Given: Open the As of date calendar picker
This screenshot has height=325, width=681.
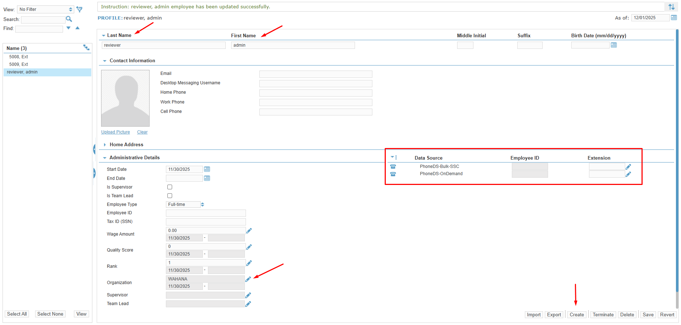Looking at the screenshot, I should [x=674, y=18].
